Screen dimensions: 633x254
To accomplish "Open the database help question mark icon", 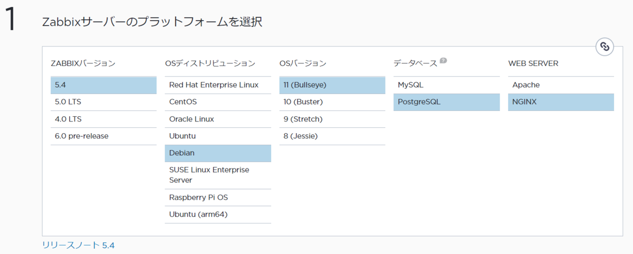I will (443, 61).
